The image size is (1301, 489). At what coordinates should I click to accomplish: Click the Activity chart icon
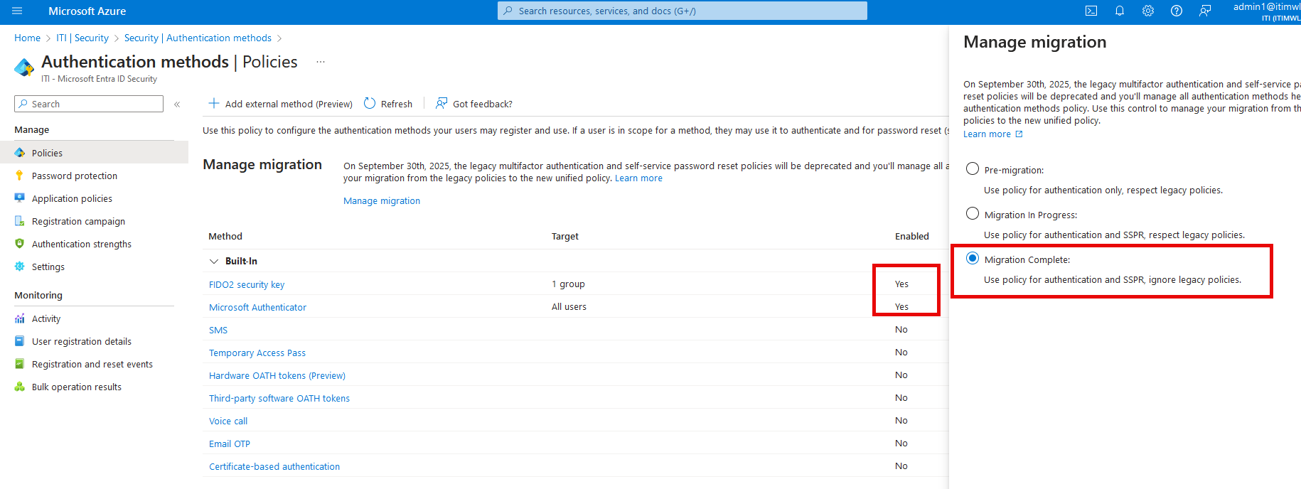tap(20, 318)
